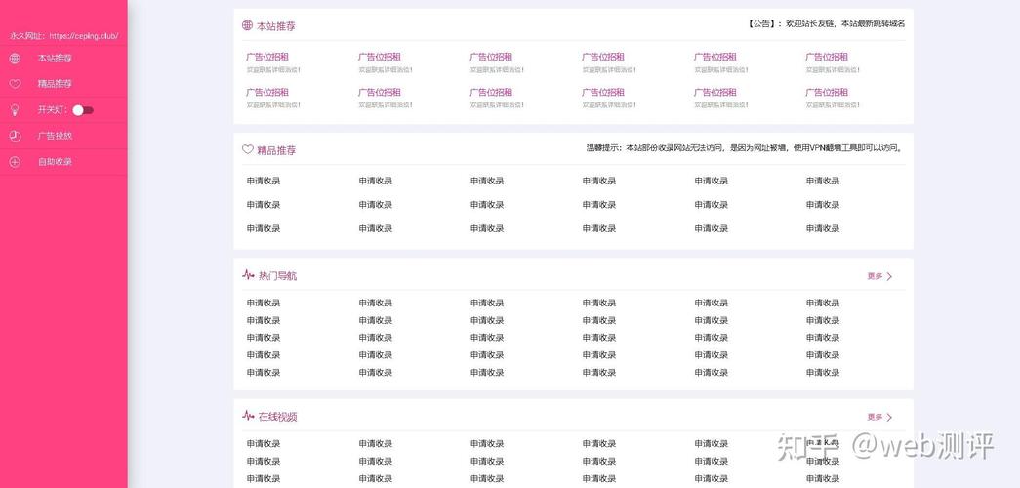Click the globe icon in 本站推荐 section header
The height and width of the screenshot is (488, 1020).
247,25
